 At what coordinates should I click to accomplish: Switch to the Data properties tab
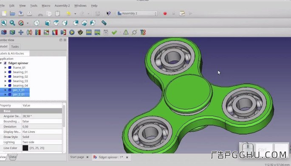[x=13, y=157]
